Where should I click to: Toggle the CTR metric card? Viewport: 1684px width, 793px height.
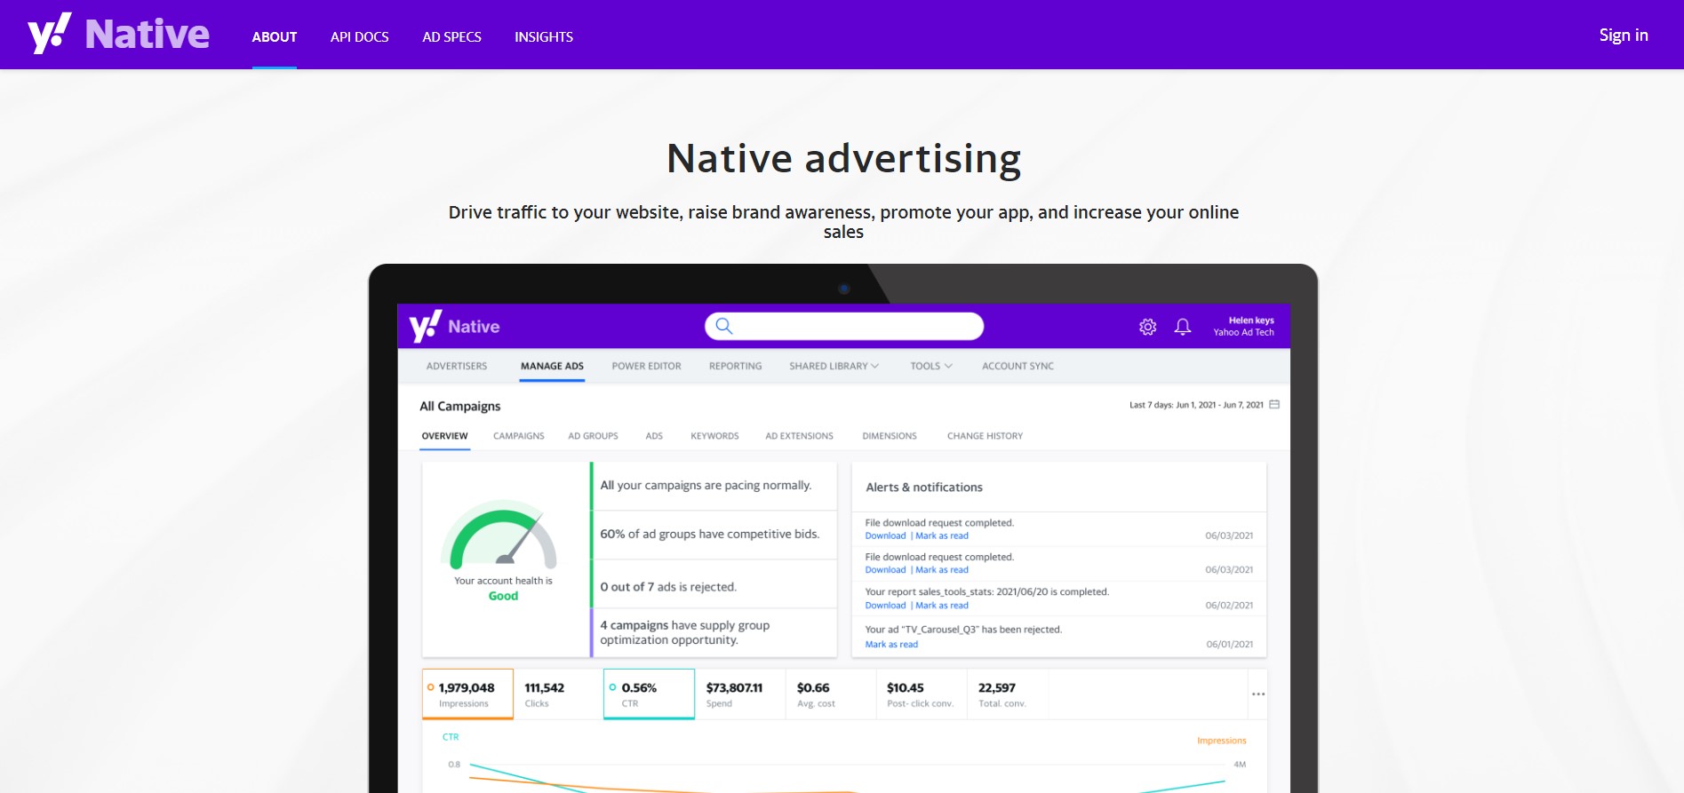(649, 694)
